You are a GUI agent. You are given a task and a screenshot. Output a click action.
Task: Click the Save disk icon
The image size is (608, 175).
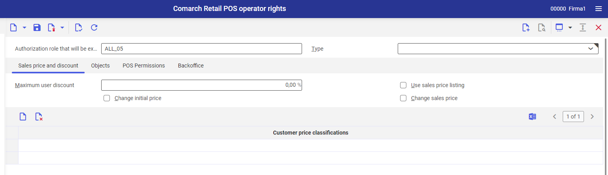click(37, 27)
